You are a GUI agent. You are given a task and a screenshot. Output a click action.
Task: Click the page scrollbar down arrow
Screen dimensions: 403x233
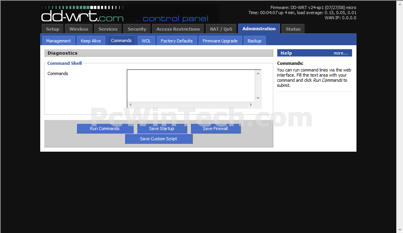click(x=400, y=230)
